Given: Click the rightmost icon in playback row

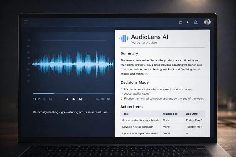Looking at the screenshot, I should pyautogui.click(x=109, y=99).
